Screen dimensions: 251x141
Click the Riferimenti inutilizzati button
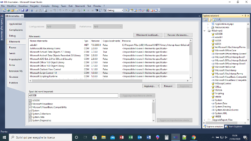pos(148,35)
